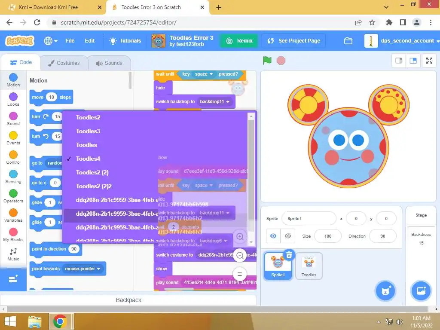Switch to the Sounds tab
The image size is (440, 330).
[x=109, y=63]
